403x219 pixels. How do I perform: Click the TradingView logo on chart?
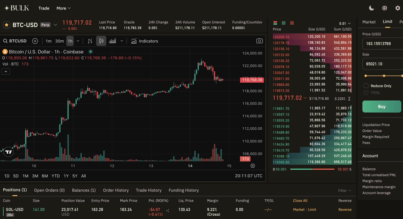click(8, 152)
